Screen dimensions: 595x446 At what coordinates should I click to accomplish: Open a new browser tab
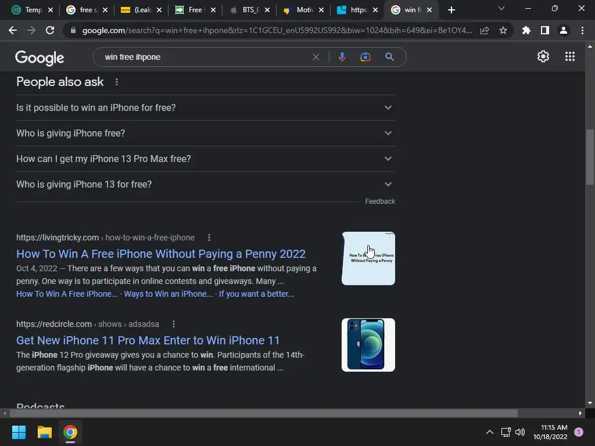tap(451, 10)
